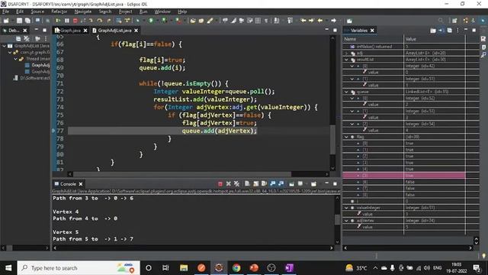Click the Pin Console icon
Image resolution: width=488 pixels, height=275 pixels.
(291, 183)
